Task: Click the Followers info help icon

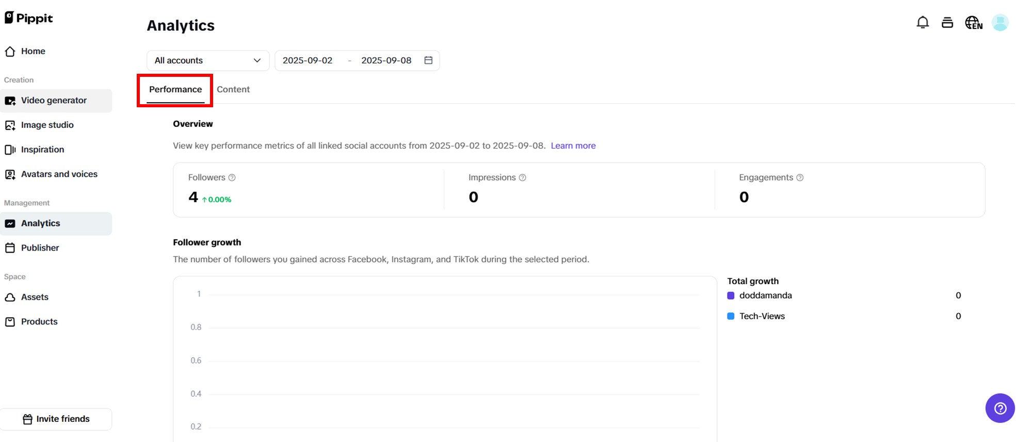Action: [232, 177]
